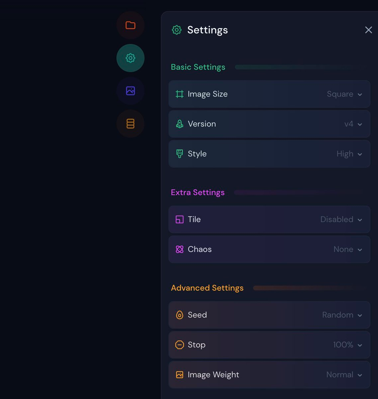Change the Style High dropdown
The height and width of the screenshot is (399, 378).
pos(349,154)
